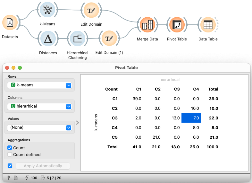Select the 21.0 cell in column C2

tap(156, 137)
